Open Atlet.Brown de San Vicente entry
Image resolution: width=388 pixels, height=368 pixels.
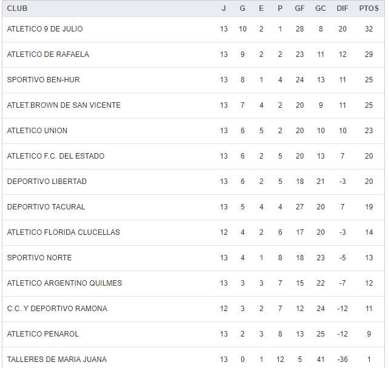pos(64,105)
